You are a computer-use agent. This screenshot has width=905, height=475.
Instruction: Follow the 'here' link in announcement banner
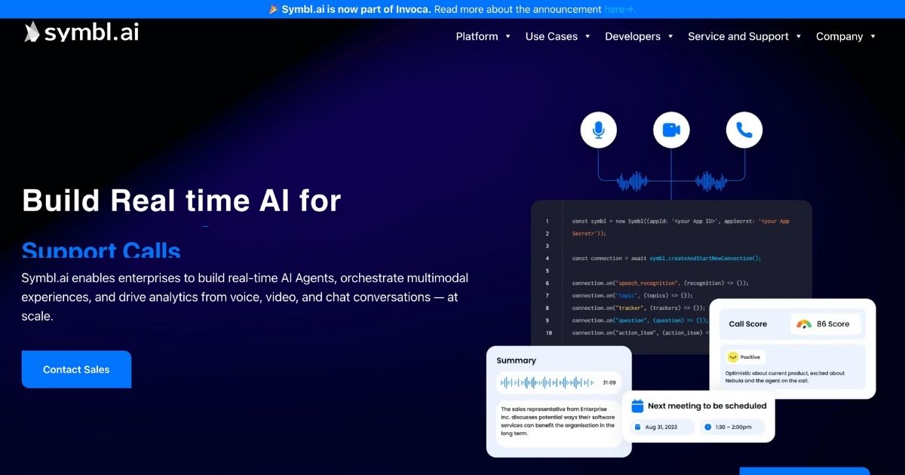620,9
